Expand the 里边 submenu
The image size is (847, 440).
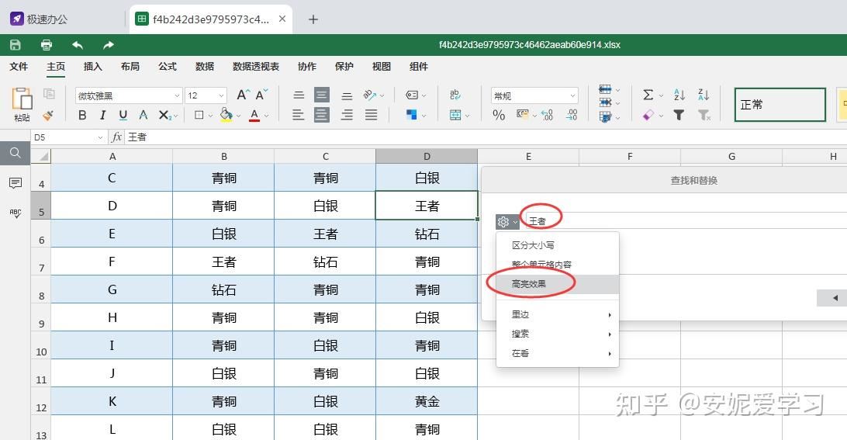(558, 314)
